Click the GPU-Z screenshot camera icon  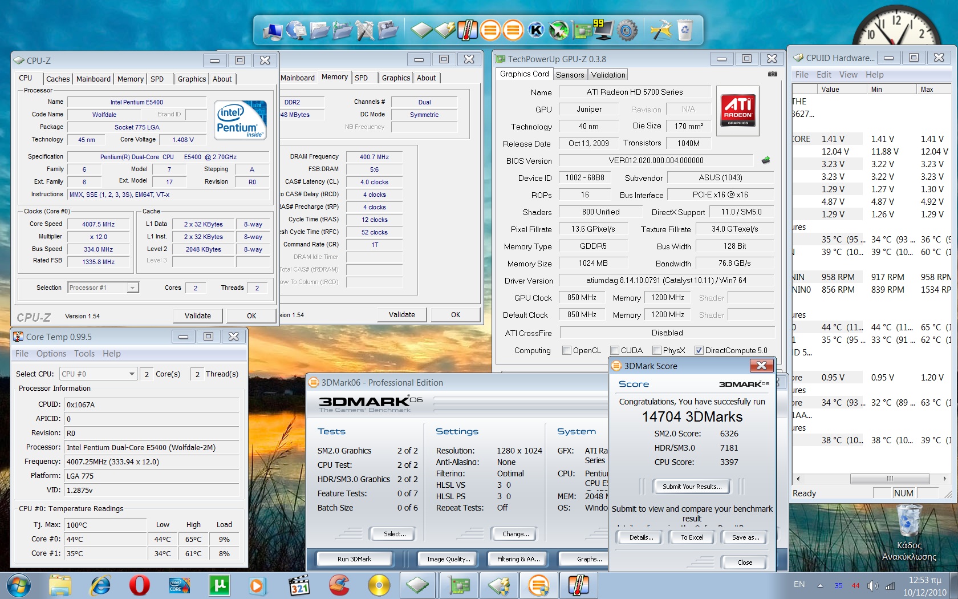click(x=772, y=74)
